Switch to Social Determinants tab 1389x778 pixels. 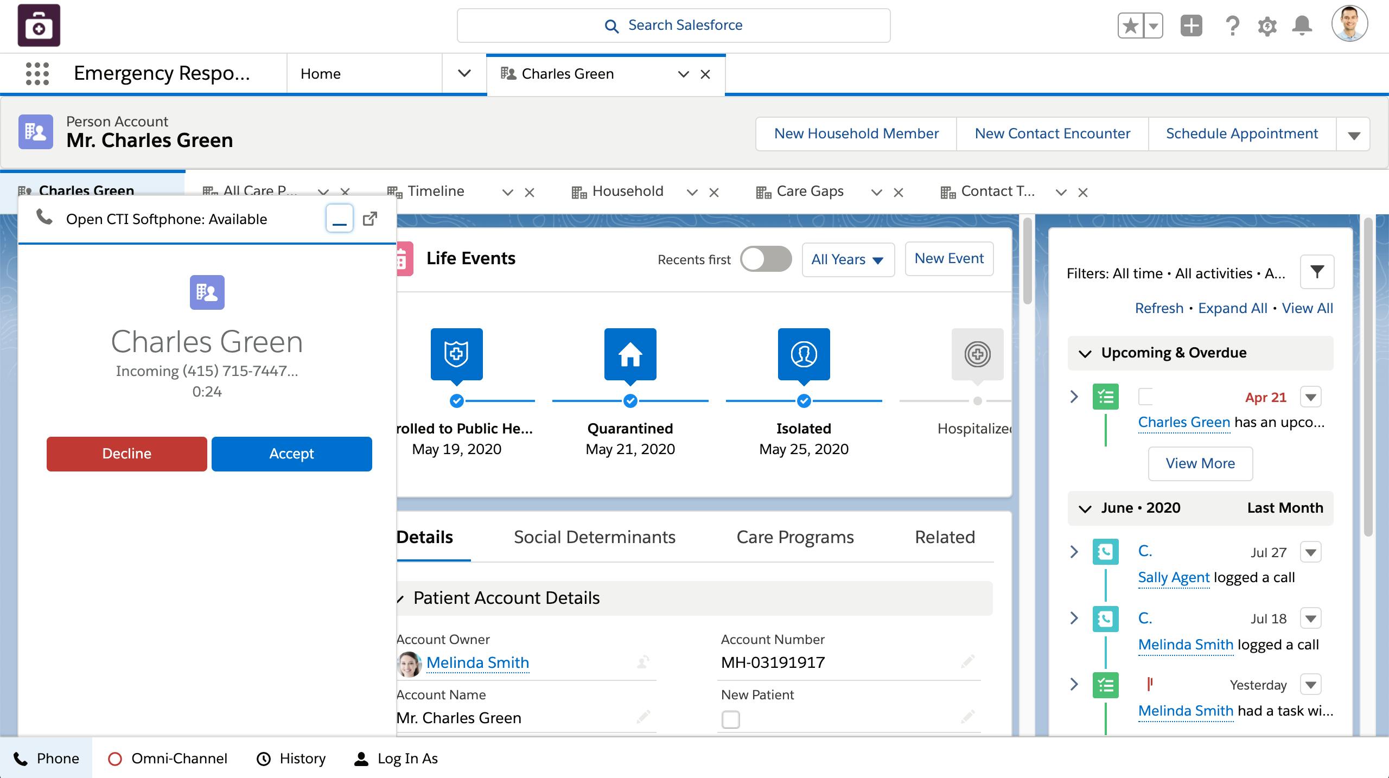tap(595, 537)
